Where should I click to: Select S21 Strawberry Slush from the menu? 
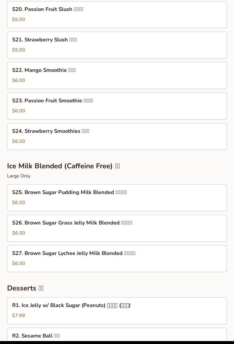click(x=117, y=45)
